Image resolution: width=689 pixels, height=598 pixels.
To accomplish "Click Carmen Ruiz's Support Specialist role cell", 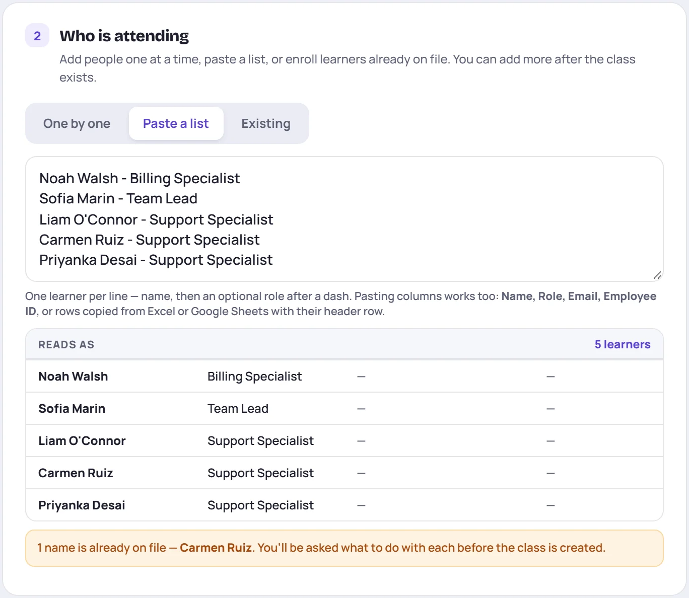I will (x=260, y=473).
